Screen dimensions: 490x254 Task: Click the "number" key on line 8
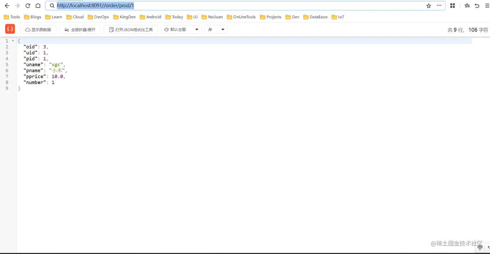[x=35, y=82]
